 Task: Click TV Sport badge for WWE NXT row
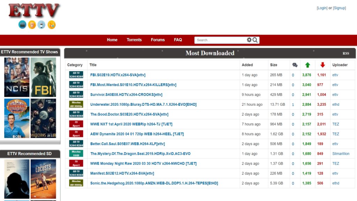click(76, 124)
